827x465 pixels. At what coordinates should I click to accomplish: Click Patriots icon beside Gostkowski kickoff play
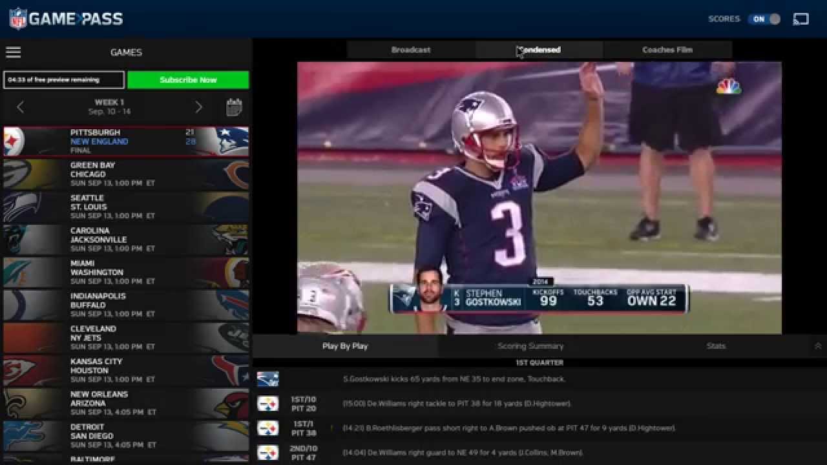(x=267, y=379)
